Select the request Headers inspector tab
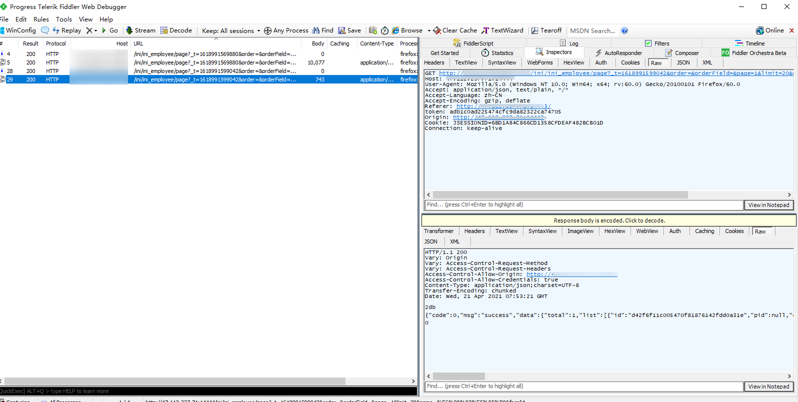The width and height of the screenshot is (798, 402). click(434, 63)
